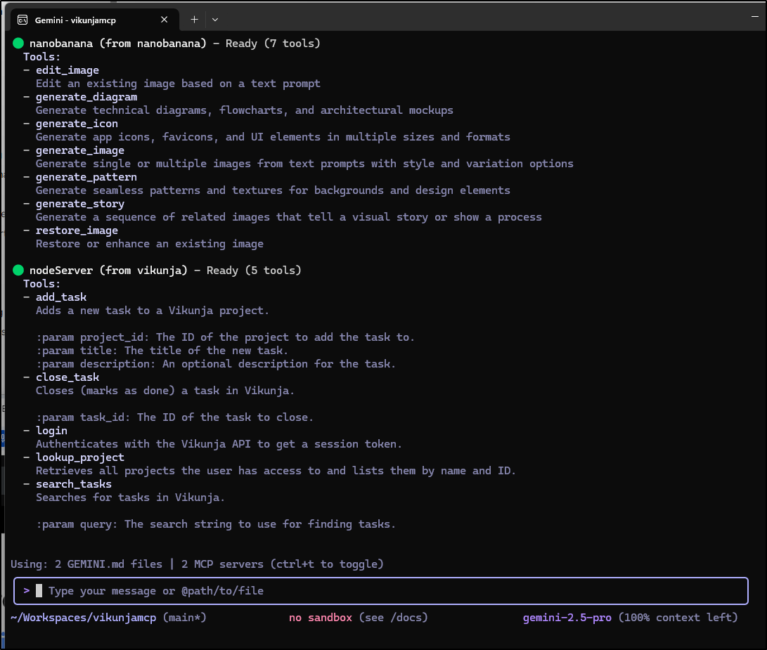Minimize the terminal window
Screen dimensions: 767x650
pos(755,15)
